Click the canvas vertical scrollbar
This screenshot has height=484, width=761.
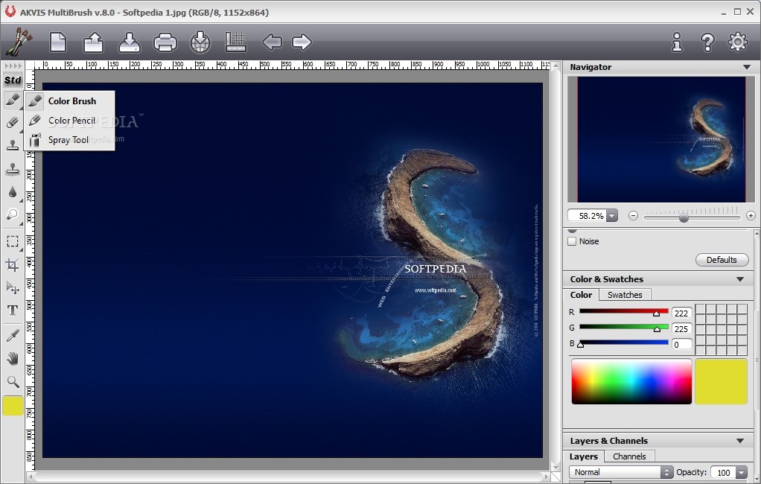tap(556, 267)
